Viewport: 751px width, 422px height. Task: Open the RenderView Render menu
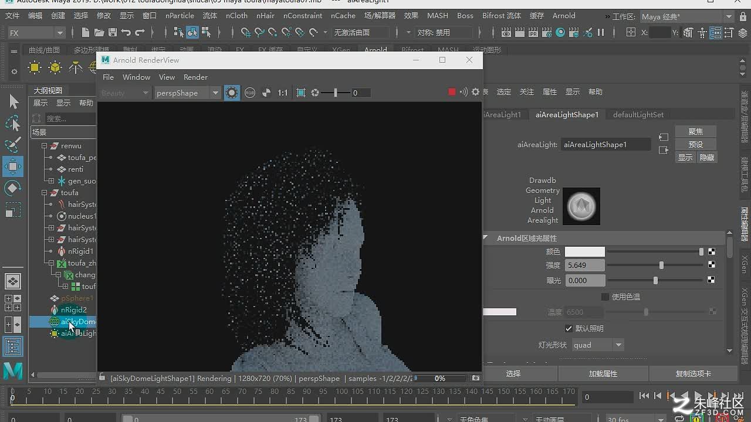(195, 77)
